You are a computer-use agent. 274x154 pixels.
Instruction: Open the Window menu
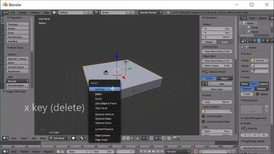pyautogui.click(x=35, y=12)
